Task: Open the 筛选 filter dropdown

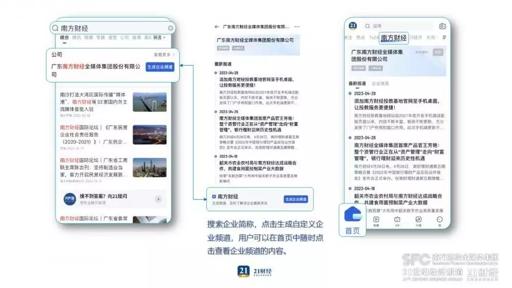Action: point(159,37)
